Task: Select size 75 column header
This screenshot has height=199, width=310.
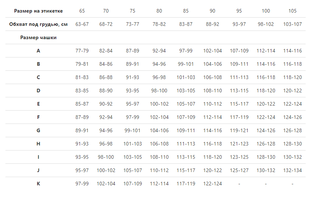Action: [x=132, y=11]
